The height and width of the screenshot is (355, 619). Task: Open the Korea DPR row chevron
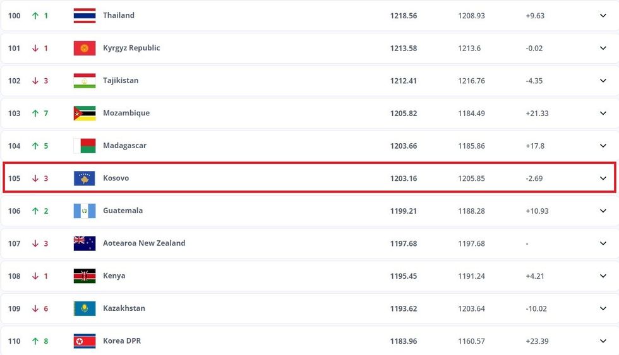pos(603,341)
